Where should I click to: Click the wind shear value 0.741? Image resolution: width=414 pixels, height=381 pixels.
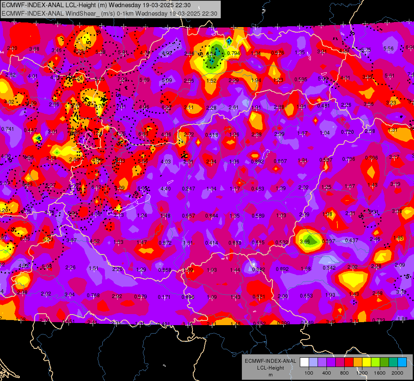click(x=8, y=129)
